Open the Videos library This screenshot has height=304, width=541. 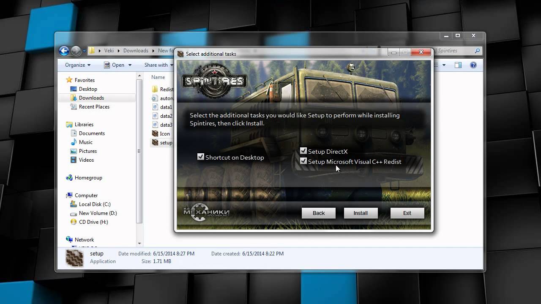tap(86, 160)
